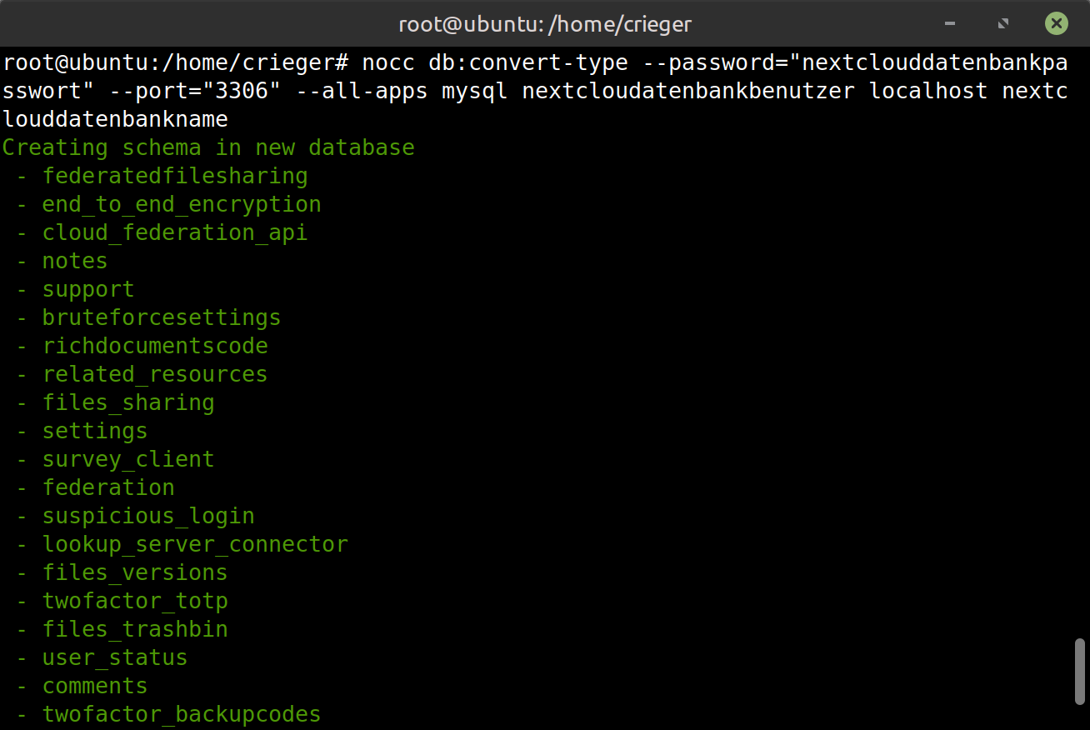1090x730 pixels.
Task: Click the title bar text root@ubuntu: /home/crieger
Action: click(x=545, y=24)
